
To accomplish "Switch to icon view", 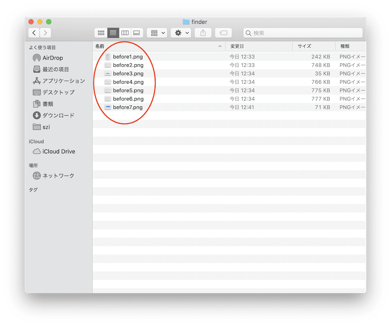I will (x=101, y=33).
